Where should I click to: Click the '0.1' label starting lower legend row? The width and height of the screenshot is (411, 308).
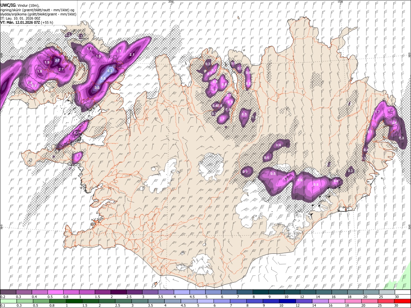[x=3, y=306]
